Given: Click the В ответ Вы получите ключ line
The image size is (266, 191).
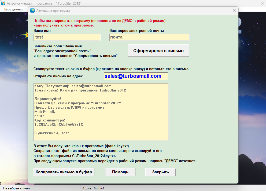Looking at the screenshot, I should point(81,146).
